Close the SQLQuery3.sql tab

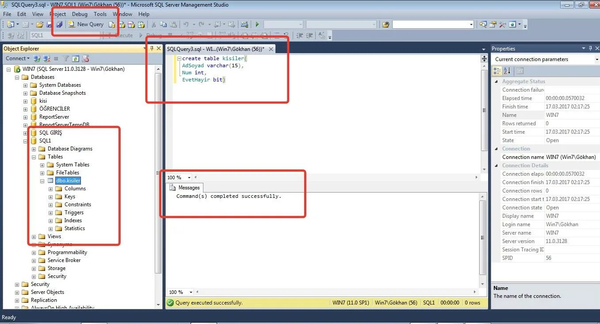tap(271, 49)
